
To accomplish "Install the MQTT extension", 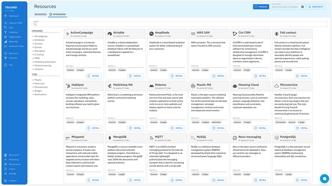I will pos(177,180).
